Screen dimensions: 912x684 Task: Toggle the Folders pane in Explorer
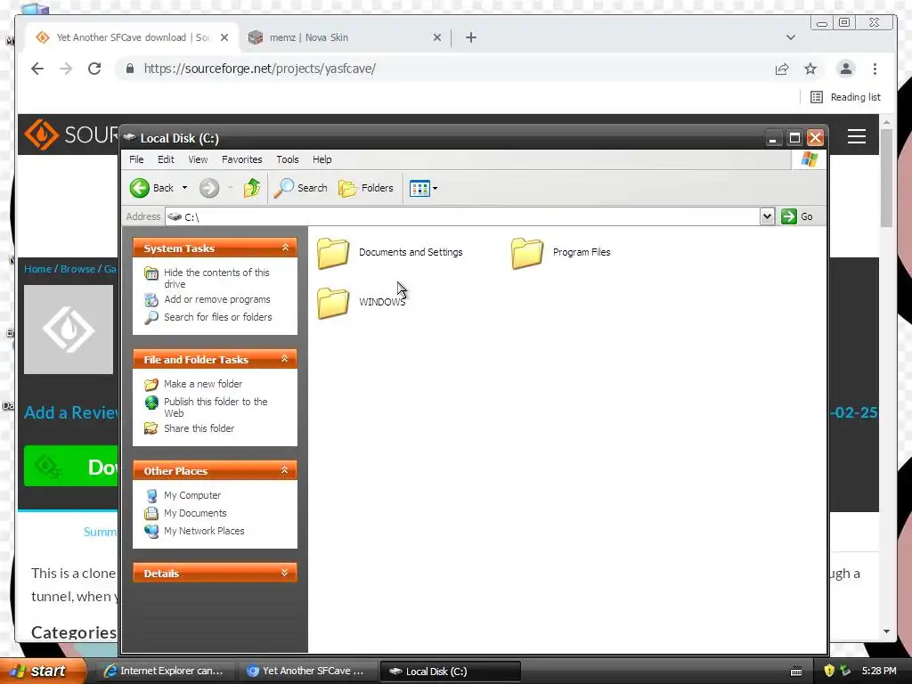pos(366,188)
